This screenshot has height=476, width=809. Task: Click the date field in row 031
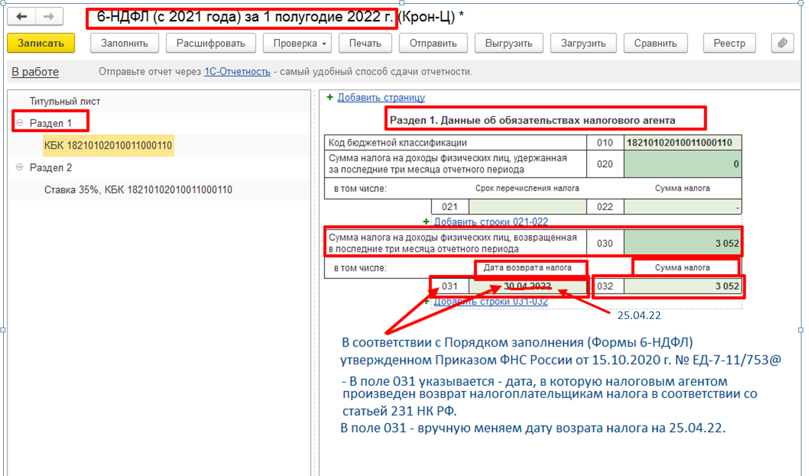527,286
